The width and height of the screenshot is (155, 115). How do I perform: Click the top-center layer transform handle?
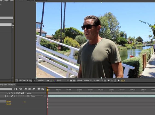click(101, 2)
